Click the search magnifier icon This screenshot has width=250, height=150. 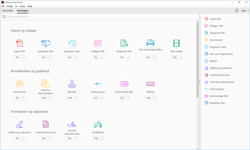(x=4, y=17)
